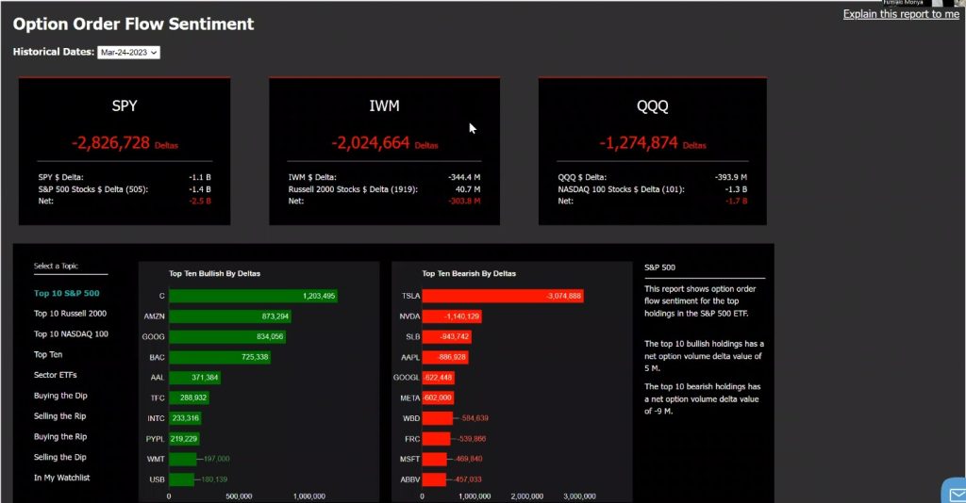Click the SPY Net value -2.5 B
Viewport: 966px width, 503px height.
[x=200, y=201]
